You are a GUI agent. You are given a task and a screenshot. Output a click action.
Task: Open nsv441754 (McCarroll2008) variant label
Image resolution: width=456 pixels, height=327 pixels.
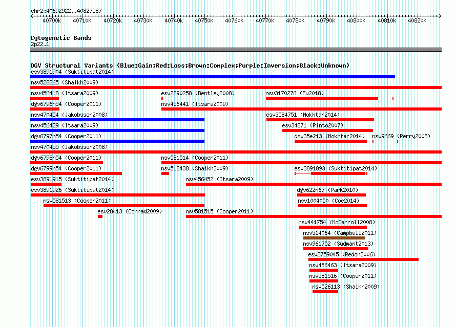point(337,222)
